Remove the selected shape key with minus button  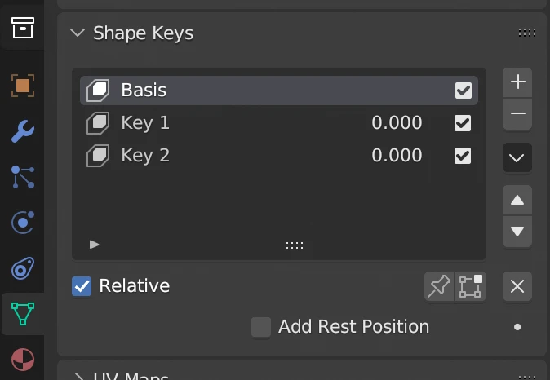click(517, 114)
